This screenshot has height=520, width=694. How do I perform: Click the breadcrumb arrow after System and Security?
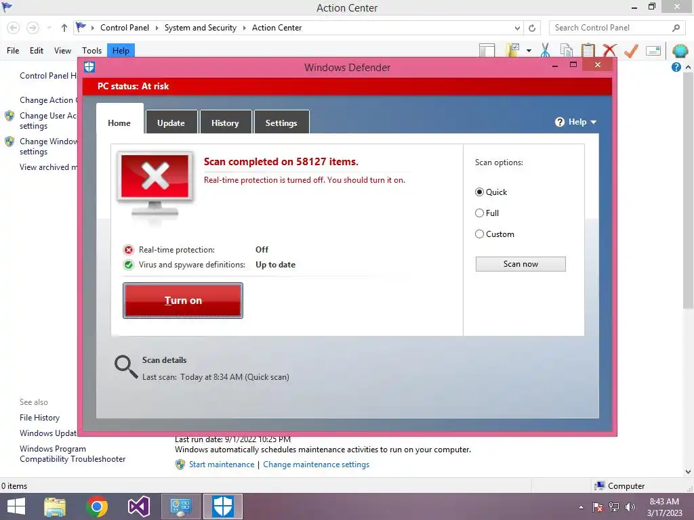click(244, 28)
